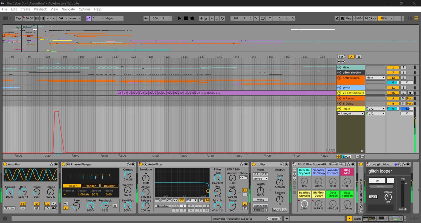This screenshot has height=223, width=421.
Task: Select Flanger mode in Phaser-Flanger
Action: coord(91,186)
